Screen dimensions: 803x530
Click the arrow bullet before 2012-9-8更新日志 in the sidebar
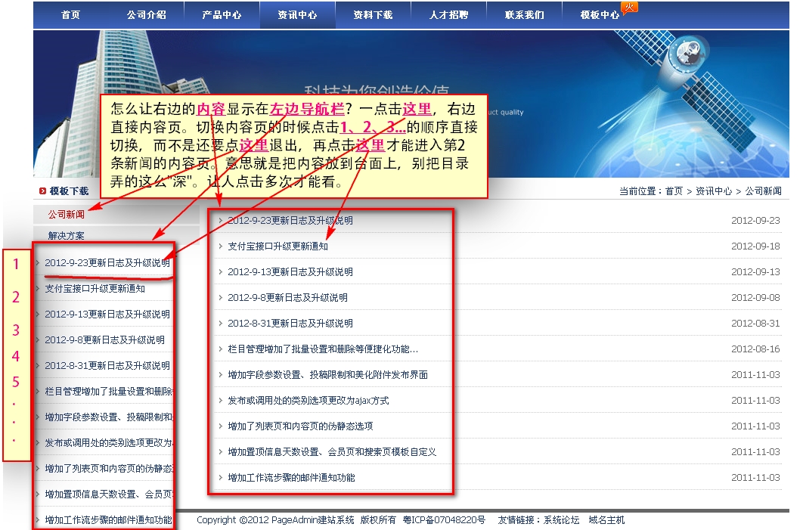click(x=37, y=340)
